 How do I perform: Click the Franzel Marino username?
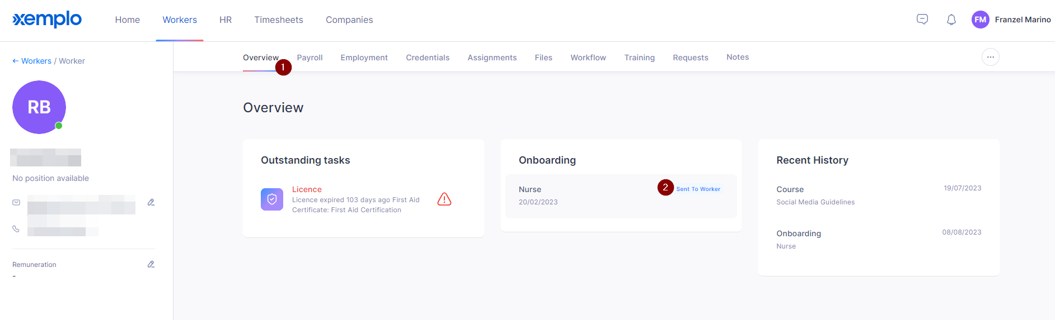tap(1023, 20)
